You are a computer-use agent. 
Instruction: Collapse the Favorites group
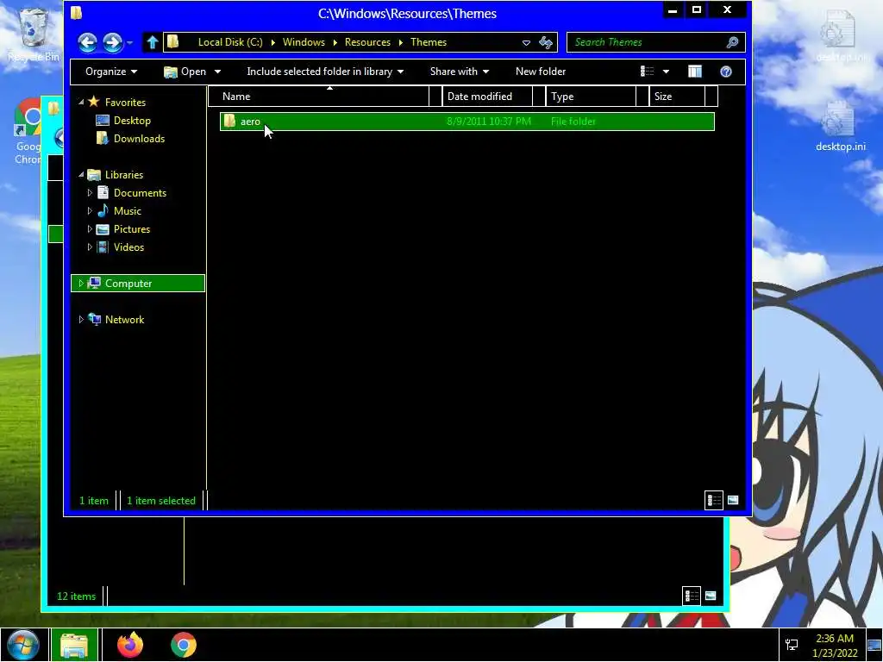pos(81,103)
